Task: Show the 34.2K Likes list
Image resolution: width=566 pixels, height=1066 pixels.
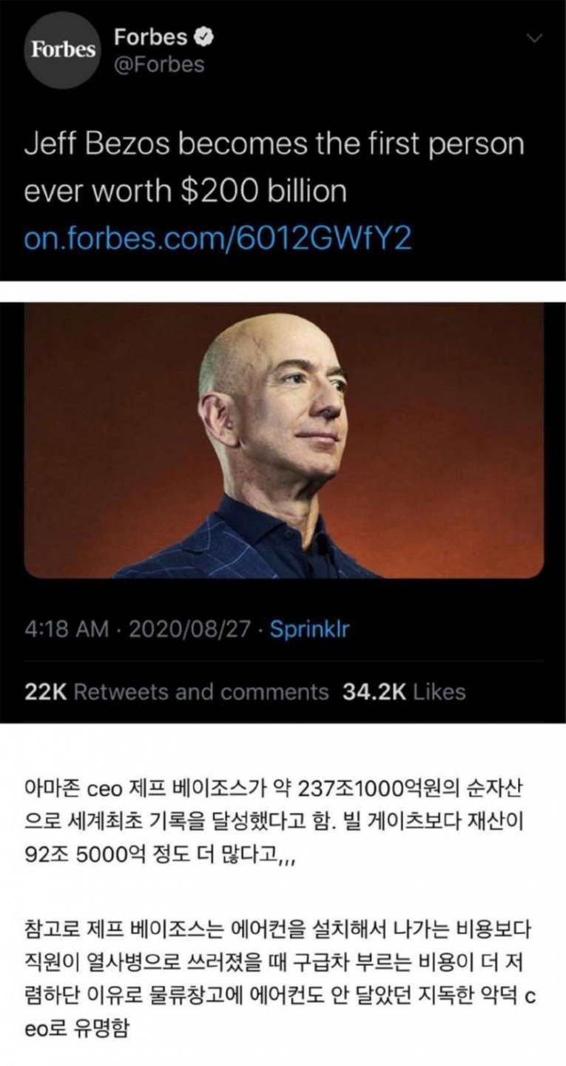Action: point(404,692)
